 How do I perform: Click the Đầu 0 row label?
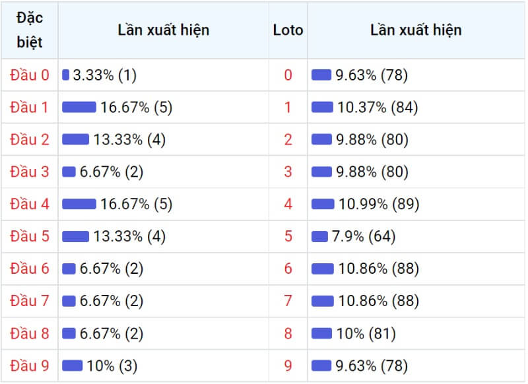pos(30,75)
